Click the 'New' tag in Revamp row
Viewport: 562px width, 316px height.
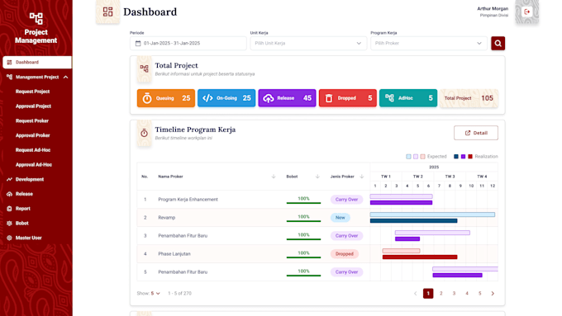pyautogui.click(x=341, y=218)
